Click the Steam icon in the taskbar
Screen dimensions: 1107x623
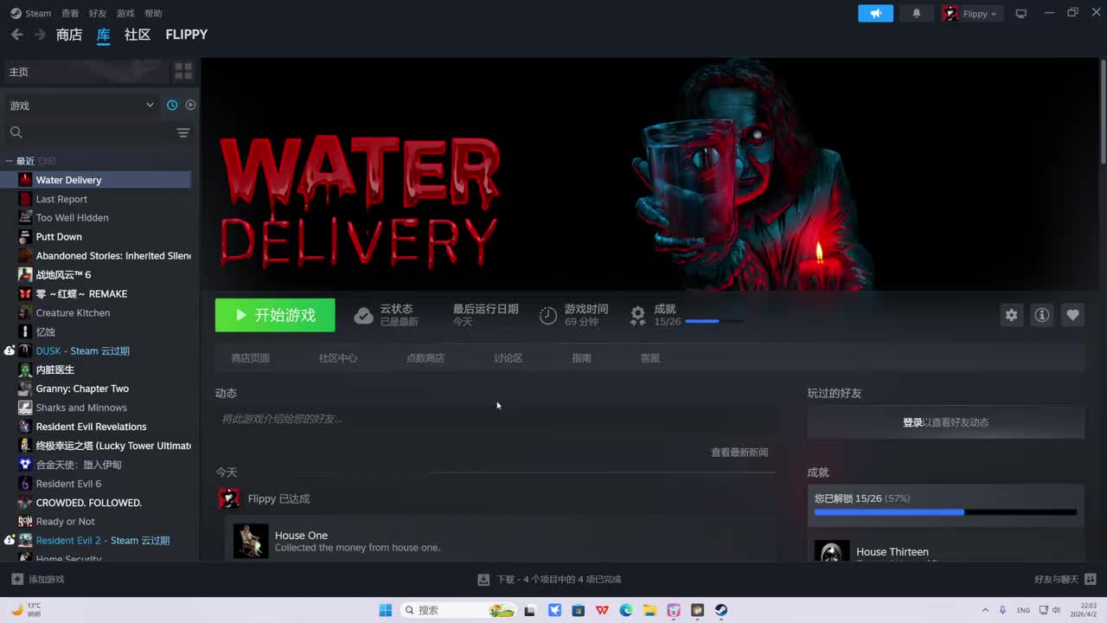click(721, 610)
